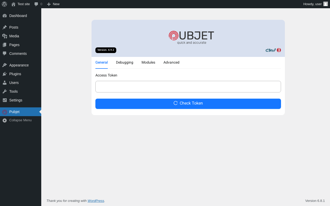Image resolution: width=330 pixels, height=206 pixels.
Task: Visit the Test site link
Action: 21,4
